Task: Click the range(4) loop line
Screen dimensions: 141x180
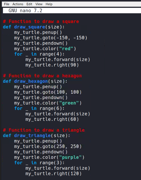Action: coord(39,54)
